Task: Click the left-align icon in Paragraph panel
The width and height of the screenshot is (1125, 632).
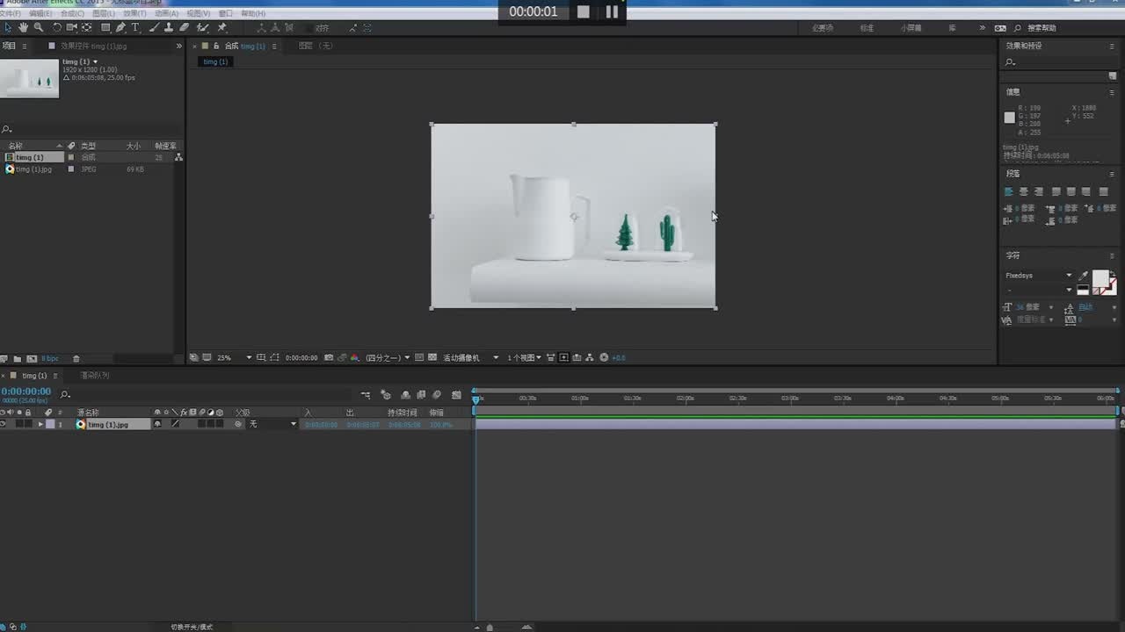Action: click(x=1009, y=191)
